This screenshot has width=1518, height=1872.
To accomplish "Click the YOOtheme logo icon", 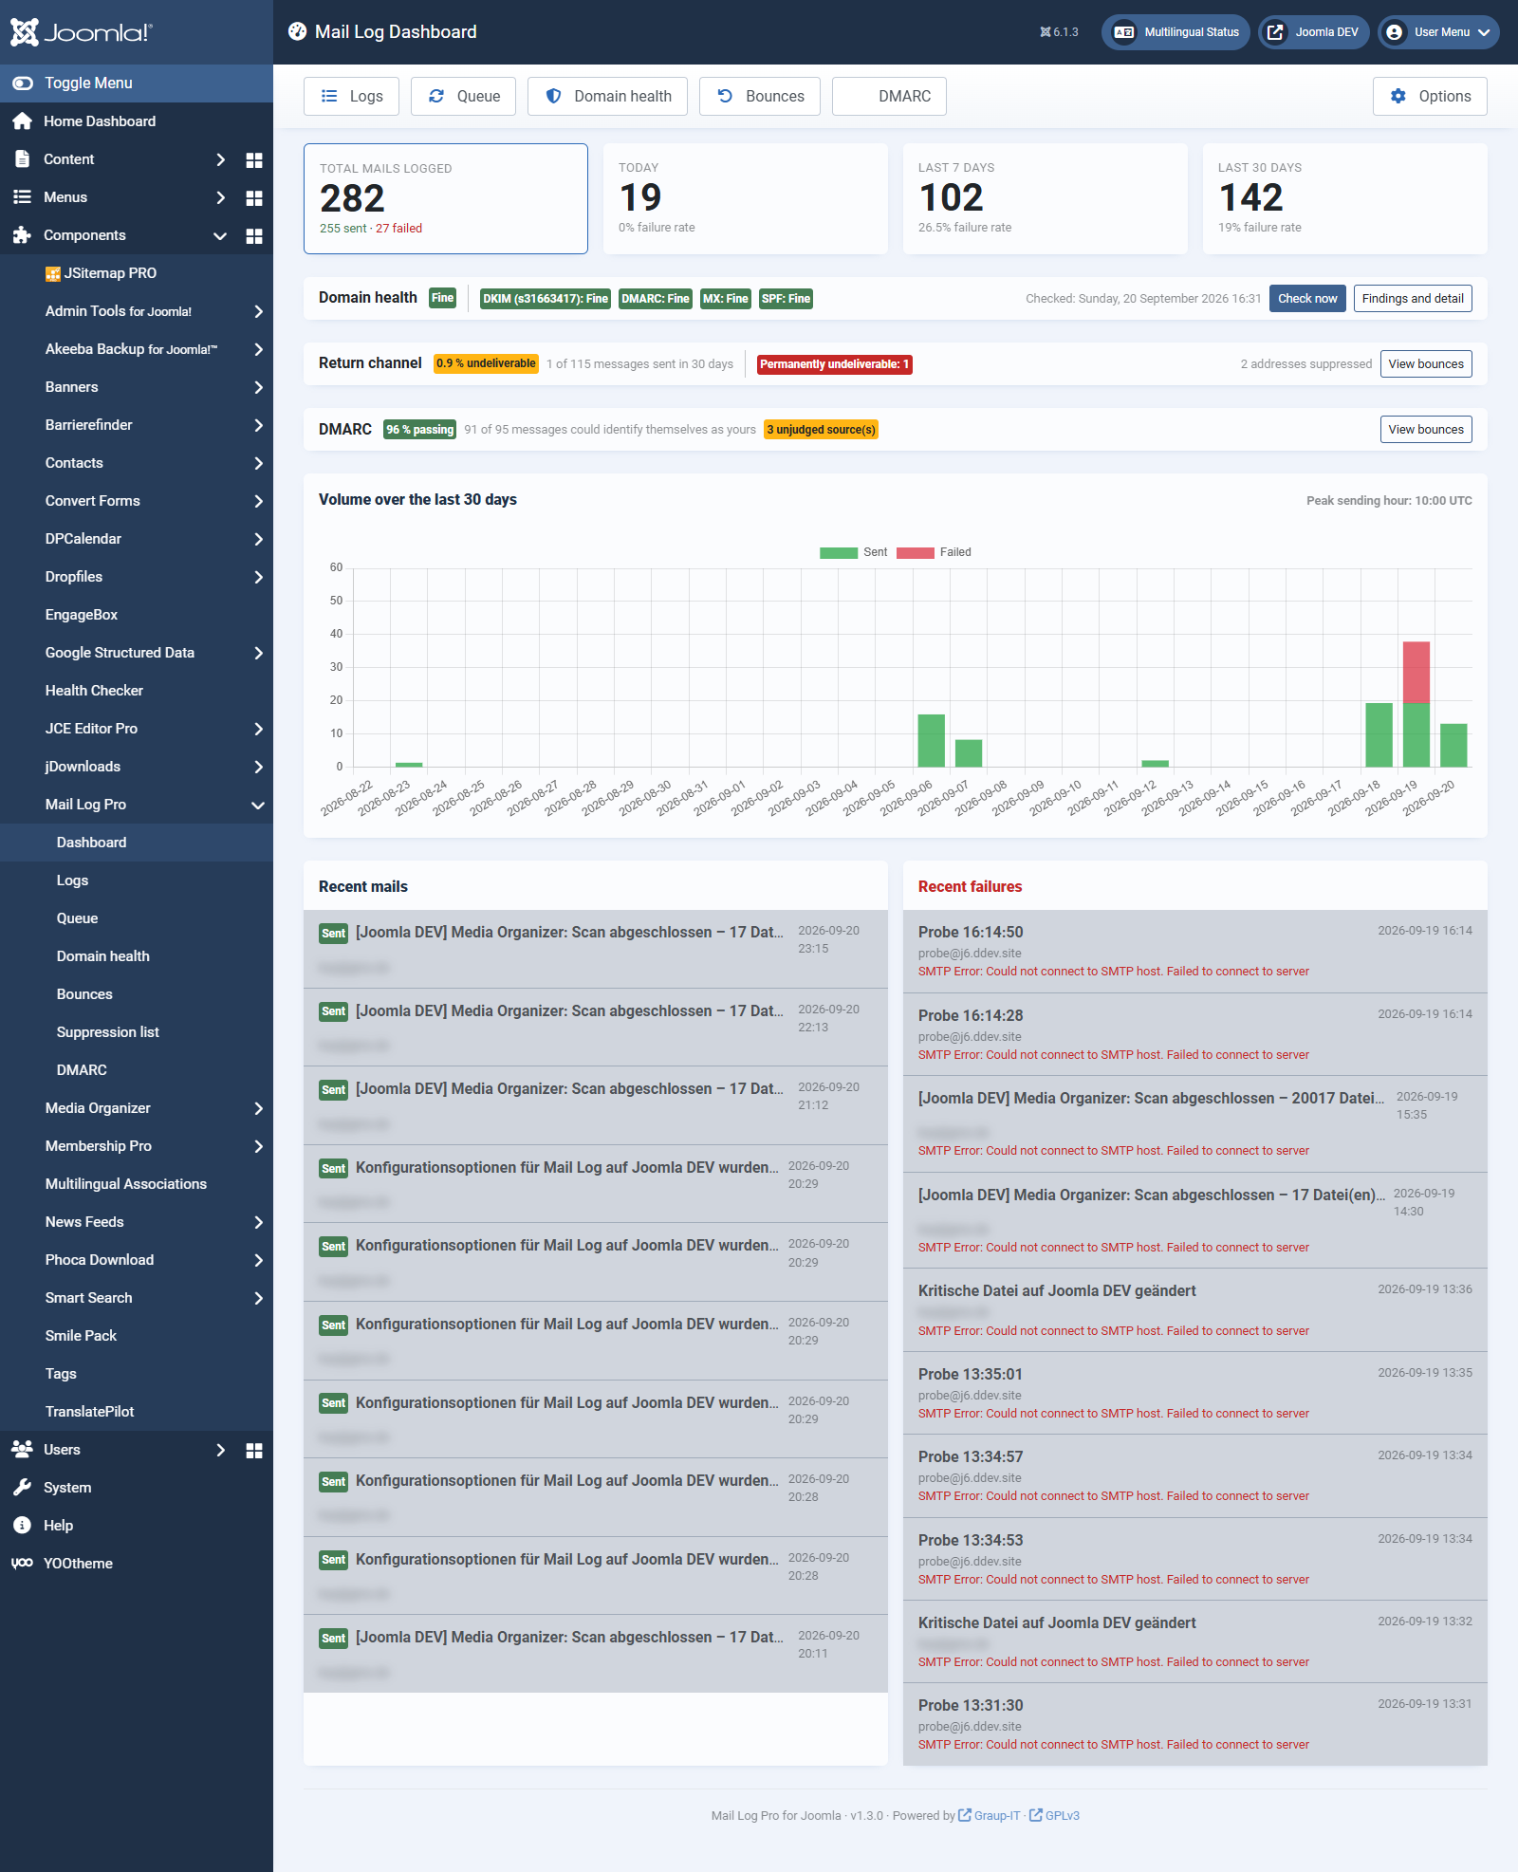I will tap(23, 1564).
